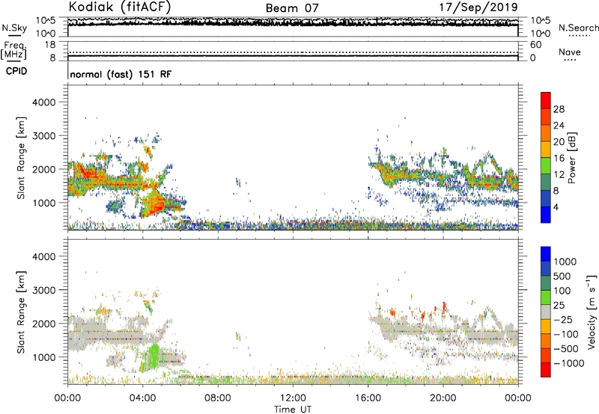Click the 4000 tick of power panel
599x414 pixels.
click(44, 102)
